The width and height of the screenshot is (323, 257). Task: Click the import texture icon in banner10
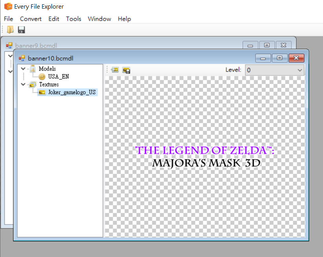click(115, 70)
